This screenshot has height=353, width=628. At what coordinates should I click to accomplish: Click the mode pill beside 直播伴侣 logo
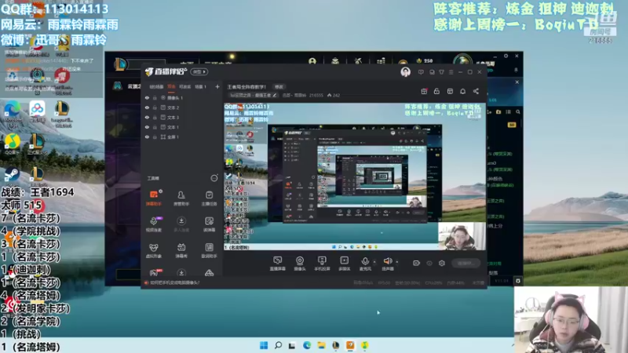click(x=199, y=72)
